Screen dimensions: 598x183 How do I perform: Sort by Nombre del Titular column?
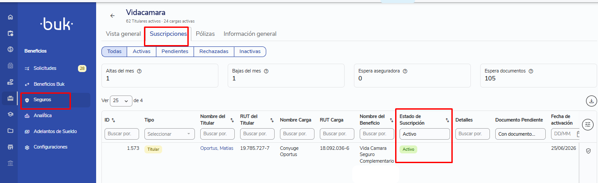232,120
